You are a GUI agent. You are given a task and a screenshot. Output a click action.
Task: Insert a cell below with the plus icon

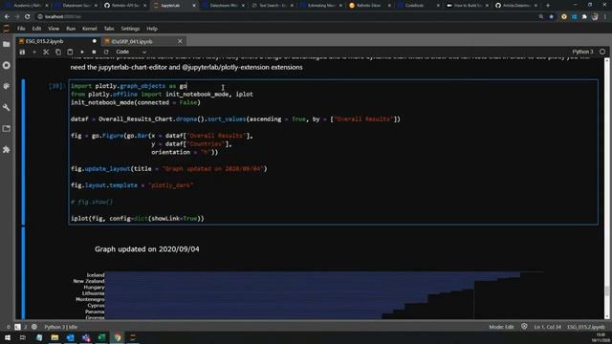[x=34, y=52]
